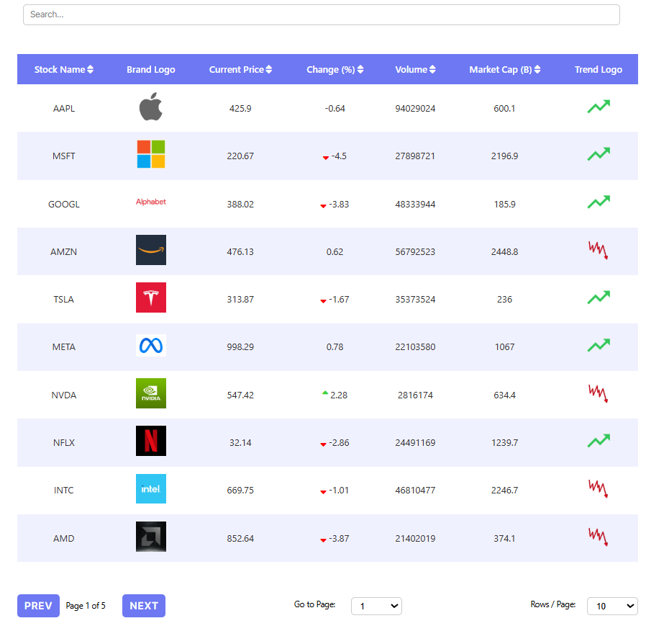Click the downward trend icon for NVDA
The height and width of the screenshot is (631, 646).
click(599, 393)
